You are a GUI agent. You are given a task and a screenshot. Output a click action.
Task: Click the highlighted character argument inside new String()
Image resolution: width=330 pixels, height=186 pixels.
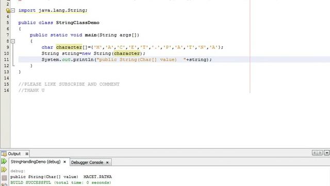point(127,53)
